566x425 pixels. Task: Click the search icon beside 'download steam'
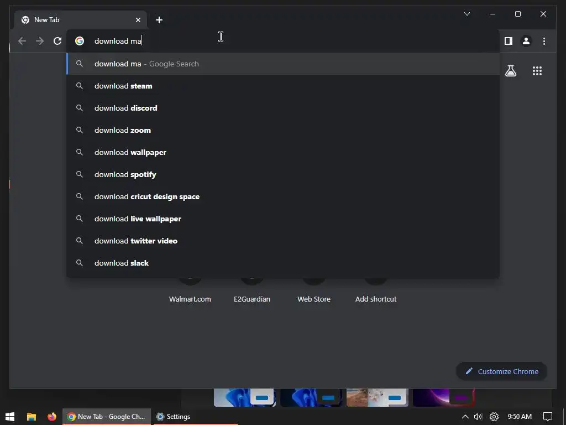pos(80,86)
